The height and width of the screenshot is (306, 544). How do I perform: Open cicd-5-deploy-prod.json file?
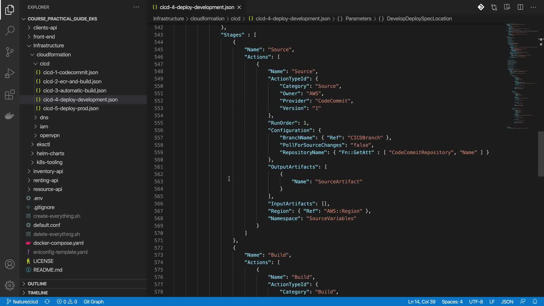[x=71, y=108]
